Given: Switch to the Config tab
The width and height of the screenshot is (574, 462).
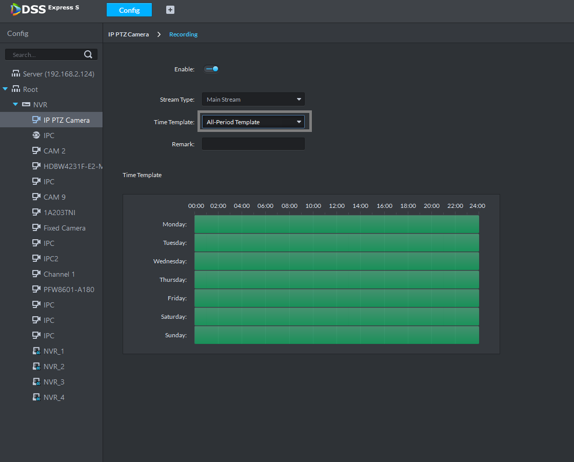Looking at the screenshot, I should pos(129,10).
